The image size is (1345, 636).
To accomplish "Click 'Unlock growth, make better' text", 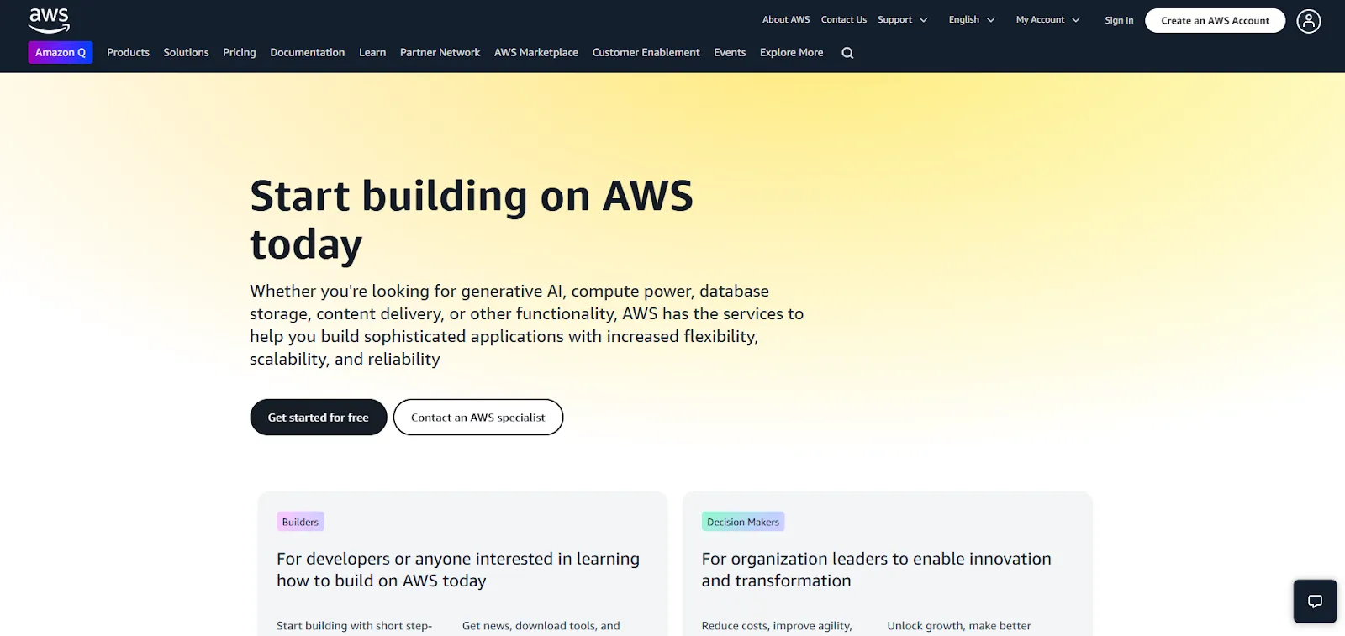I will click(959, 626).
